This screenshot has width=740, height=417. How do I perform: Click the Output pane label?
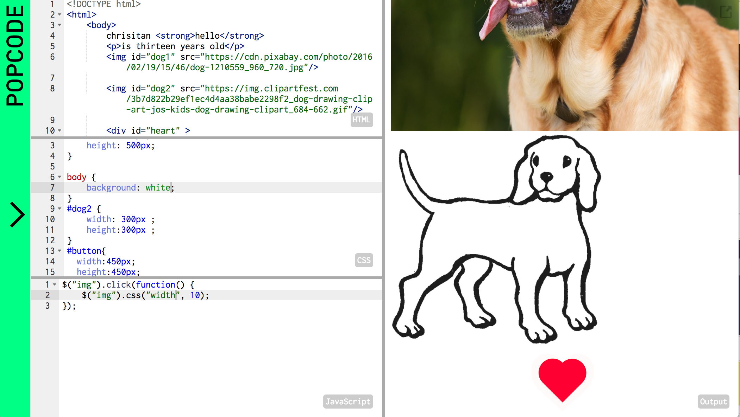[x=713, y=402]
